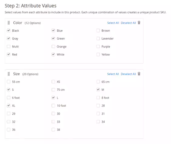171x144 pixels.
Task: Check the Yellow color checkbox
Action: (98, 54)
